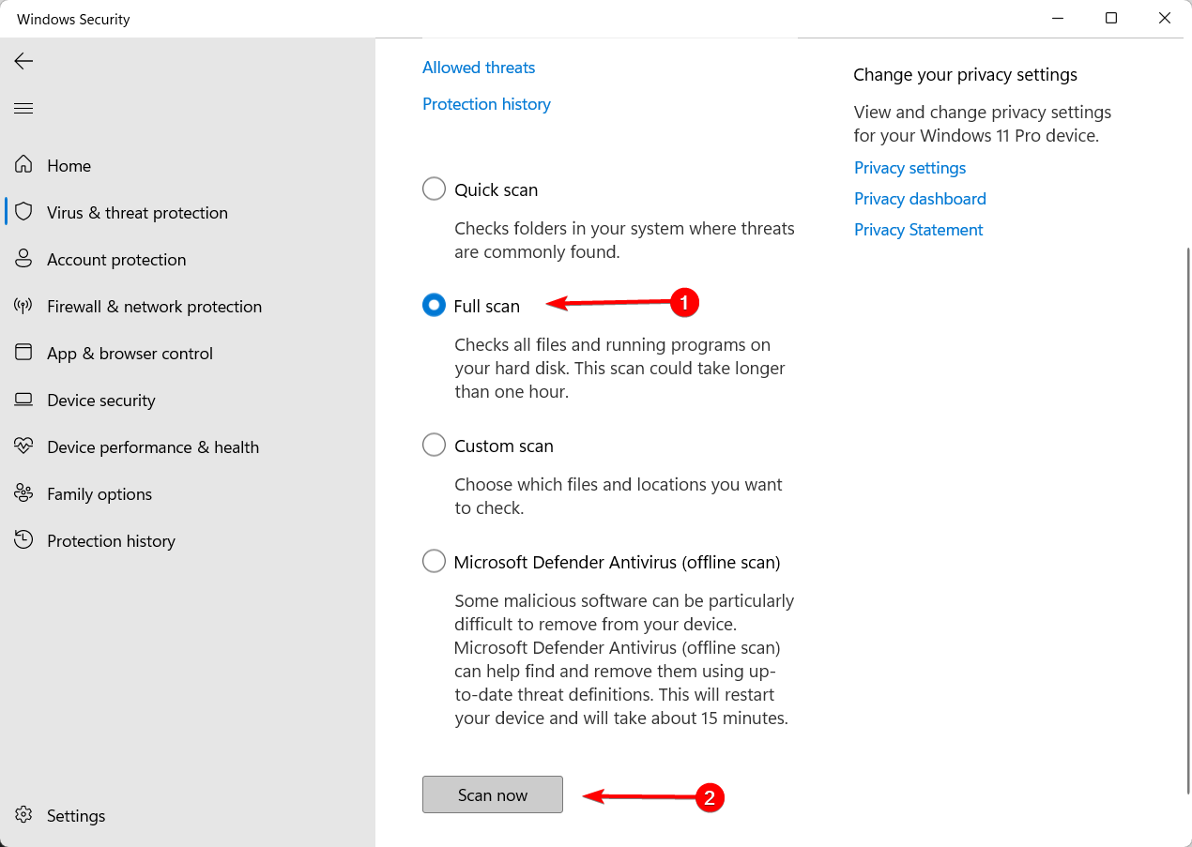Click the Device security laptop icon

(x=23, y=400)
